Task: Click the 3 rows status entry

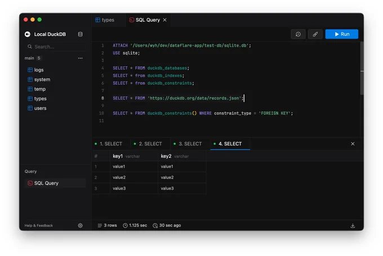Action: click(107, 226)
